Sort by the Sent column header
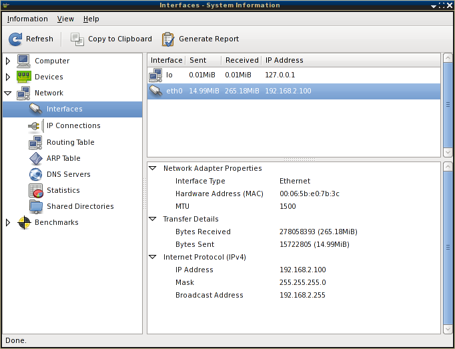 203,61
